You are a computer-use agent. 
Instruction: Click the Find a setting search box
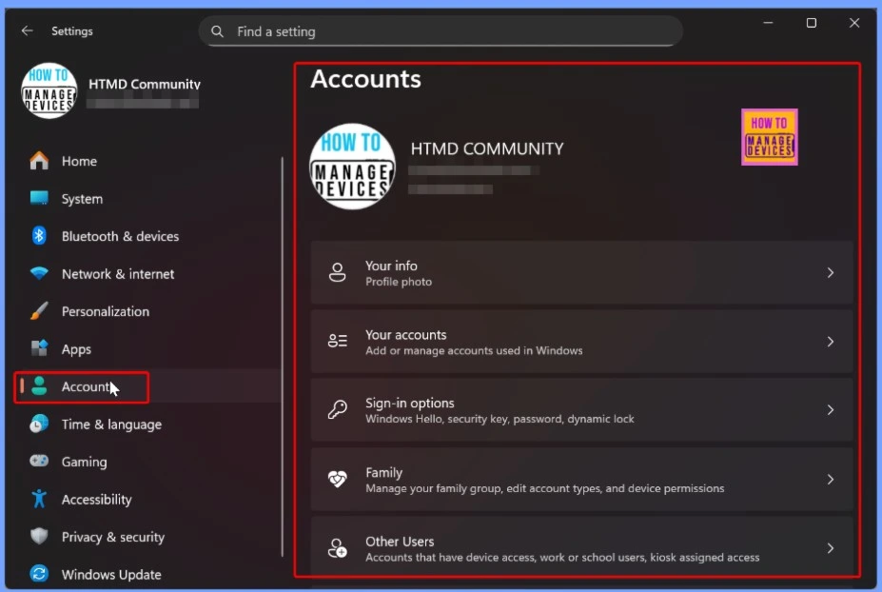coord(441,31)
